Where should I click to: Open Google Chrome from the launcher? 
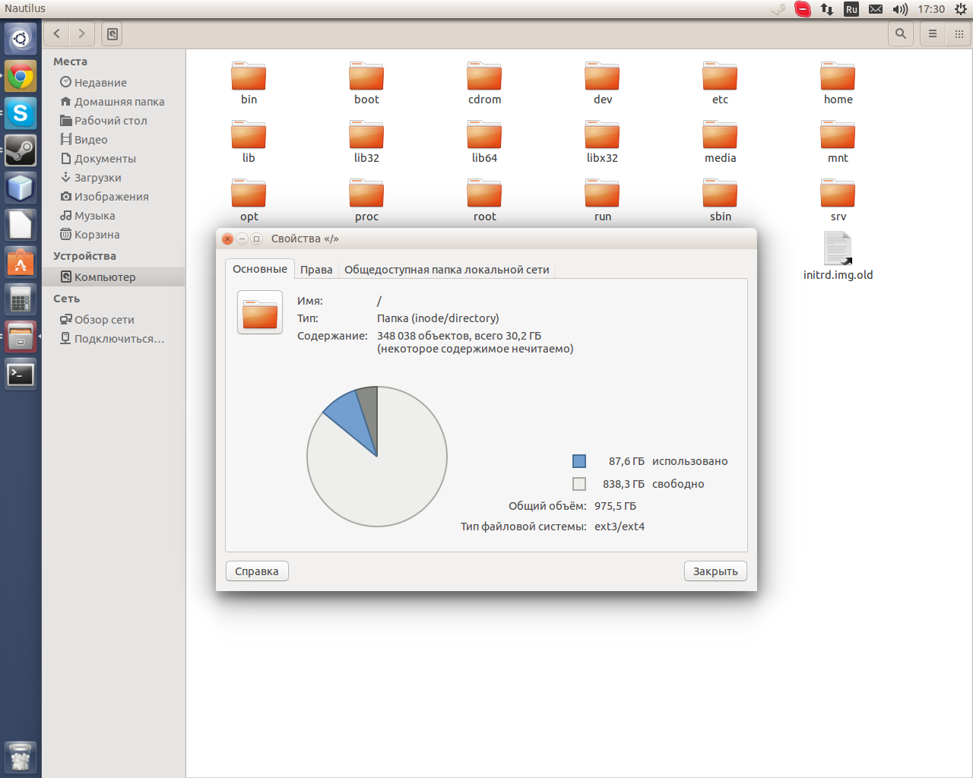[21, 76]
